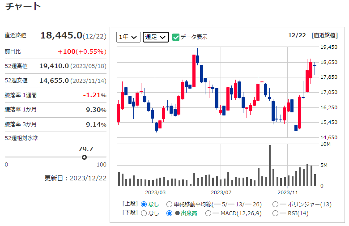
Task: Select upper-panel なし radio button
Action: click(144, 205)
